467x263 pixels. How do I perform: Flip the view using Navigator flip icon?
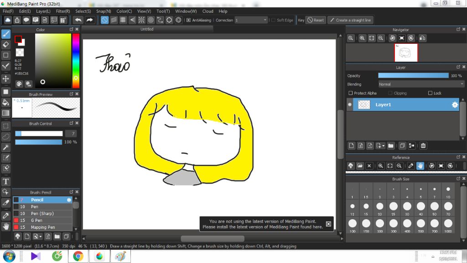point(422,38)
